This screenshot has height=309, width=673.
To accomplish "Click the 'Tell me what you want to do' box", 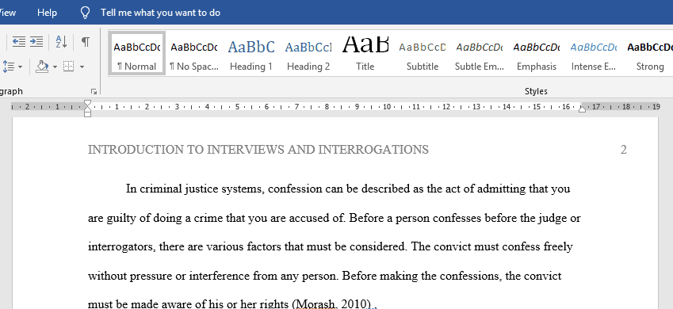I will 161,13.
